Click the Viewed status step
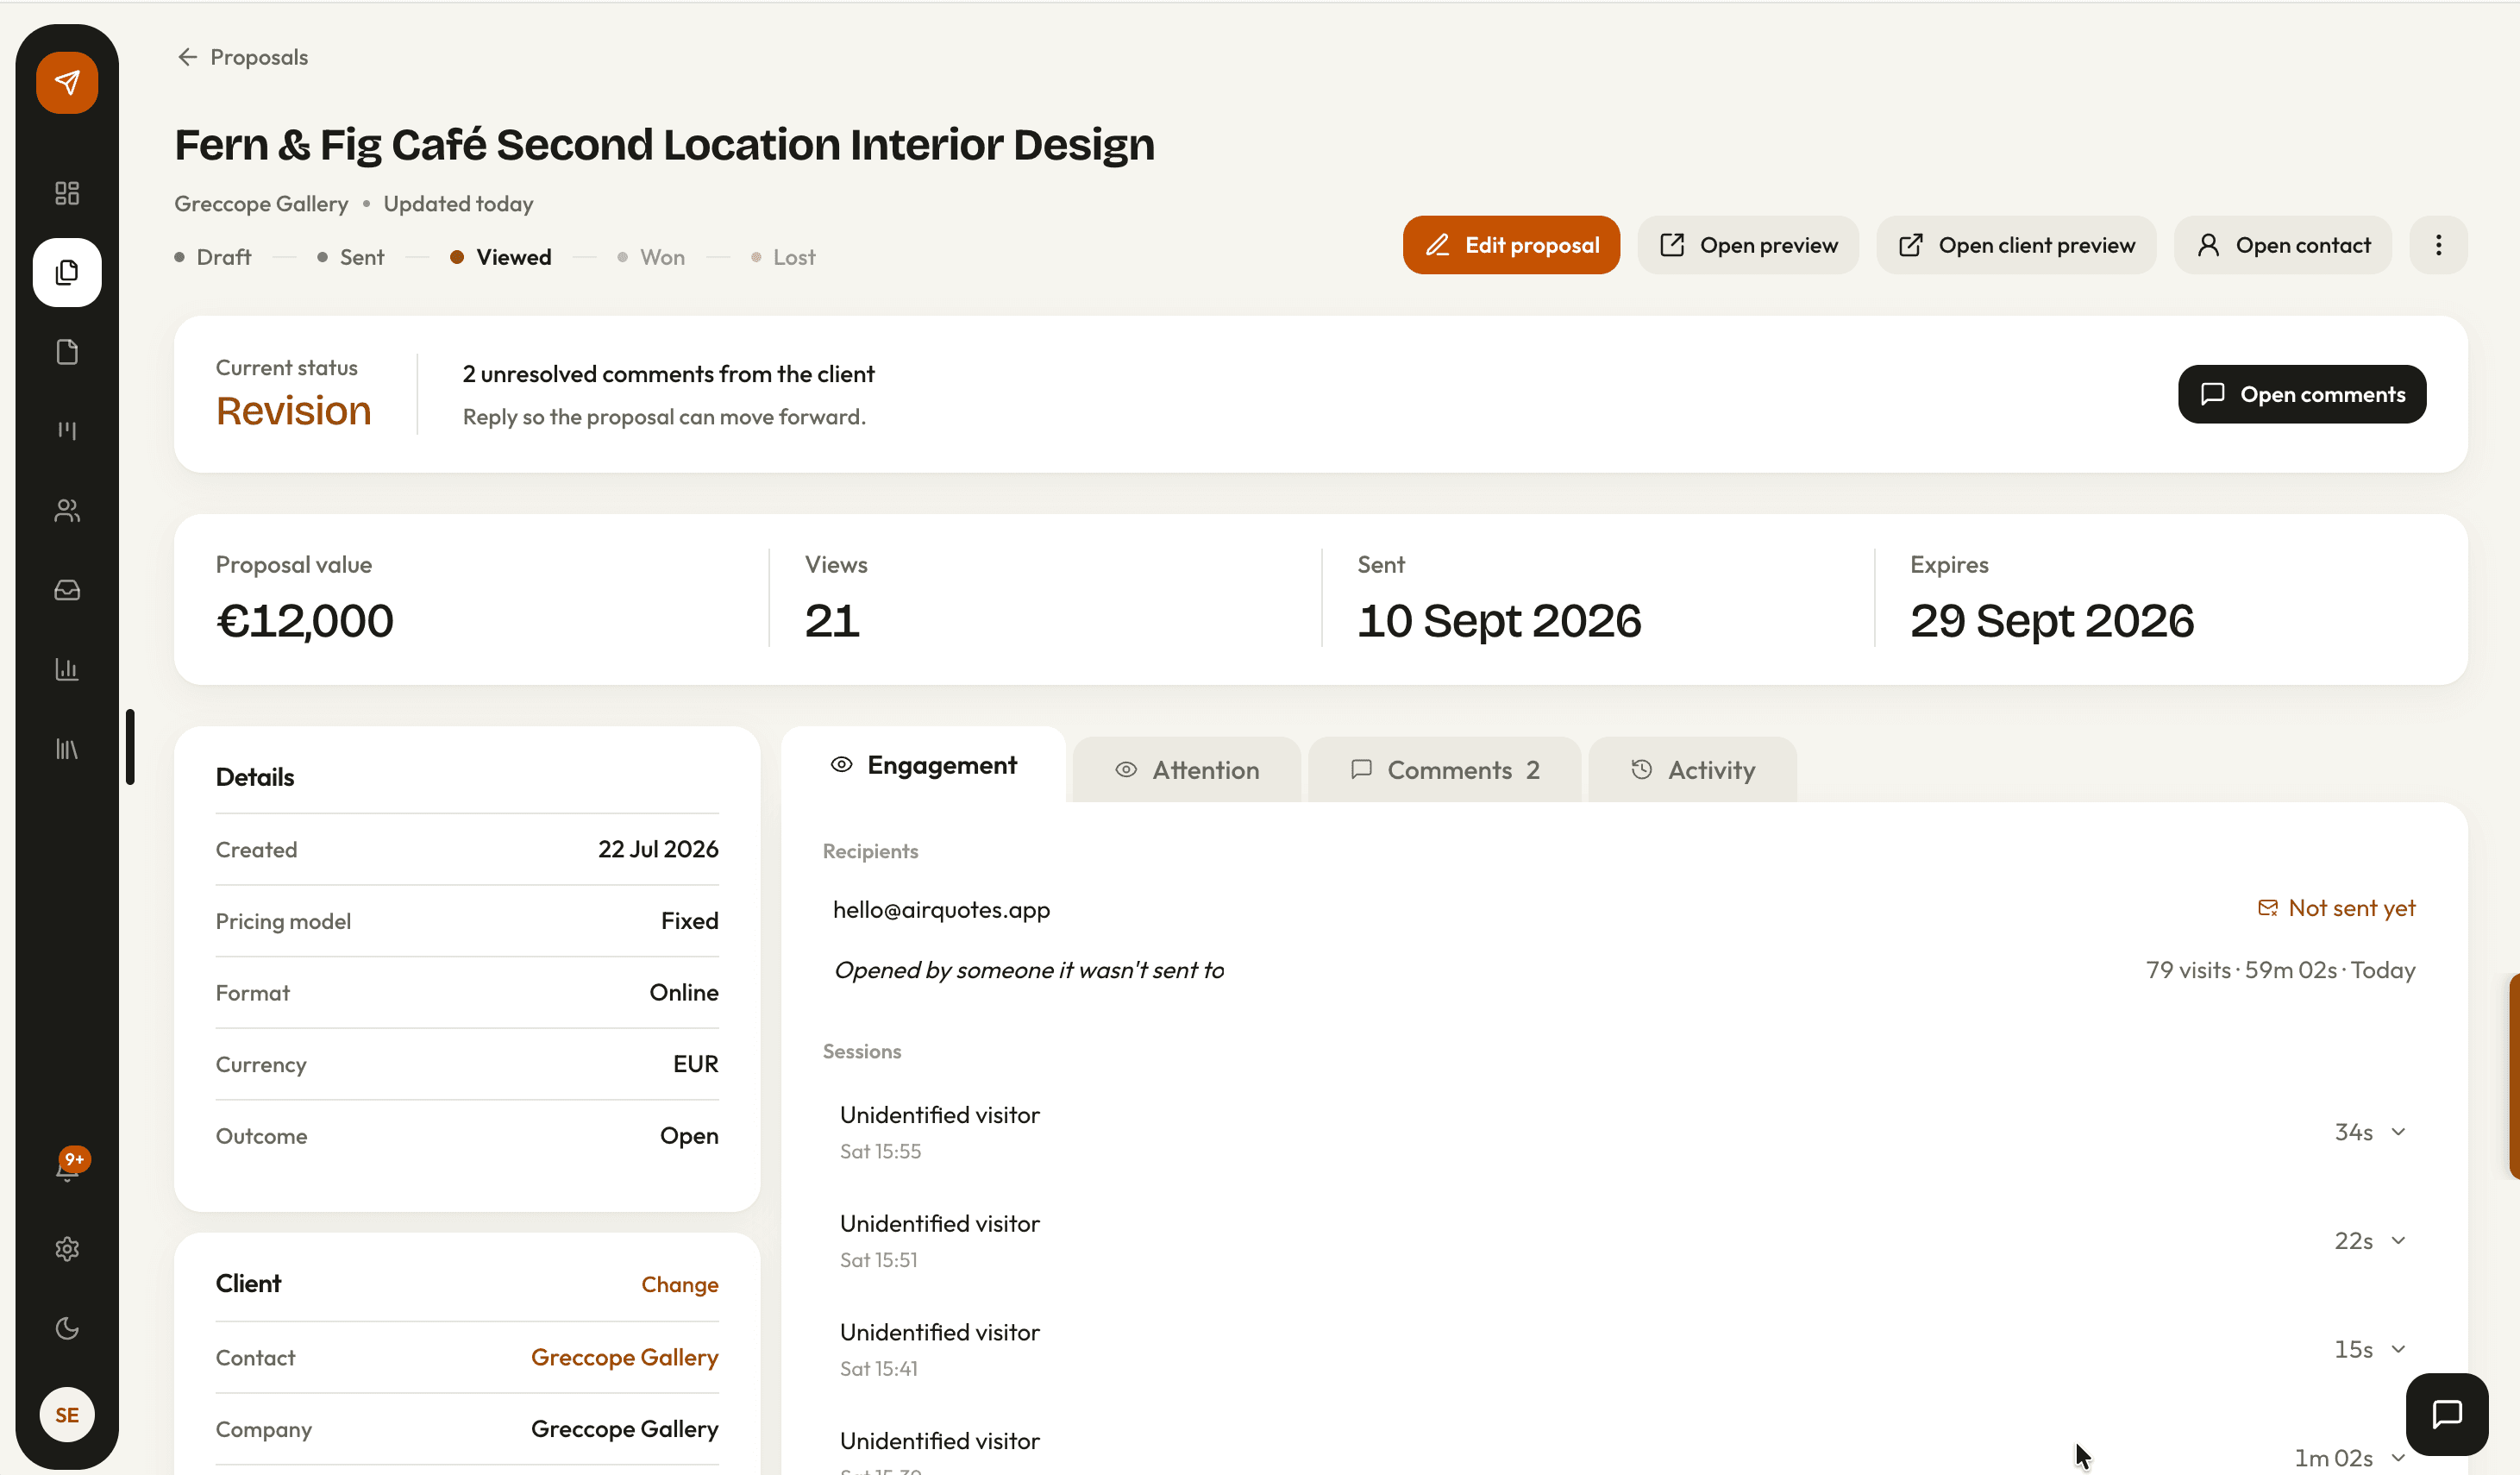This screenshot has width=2520, height=1475. tap(501, 257)
